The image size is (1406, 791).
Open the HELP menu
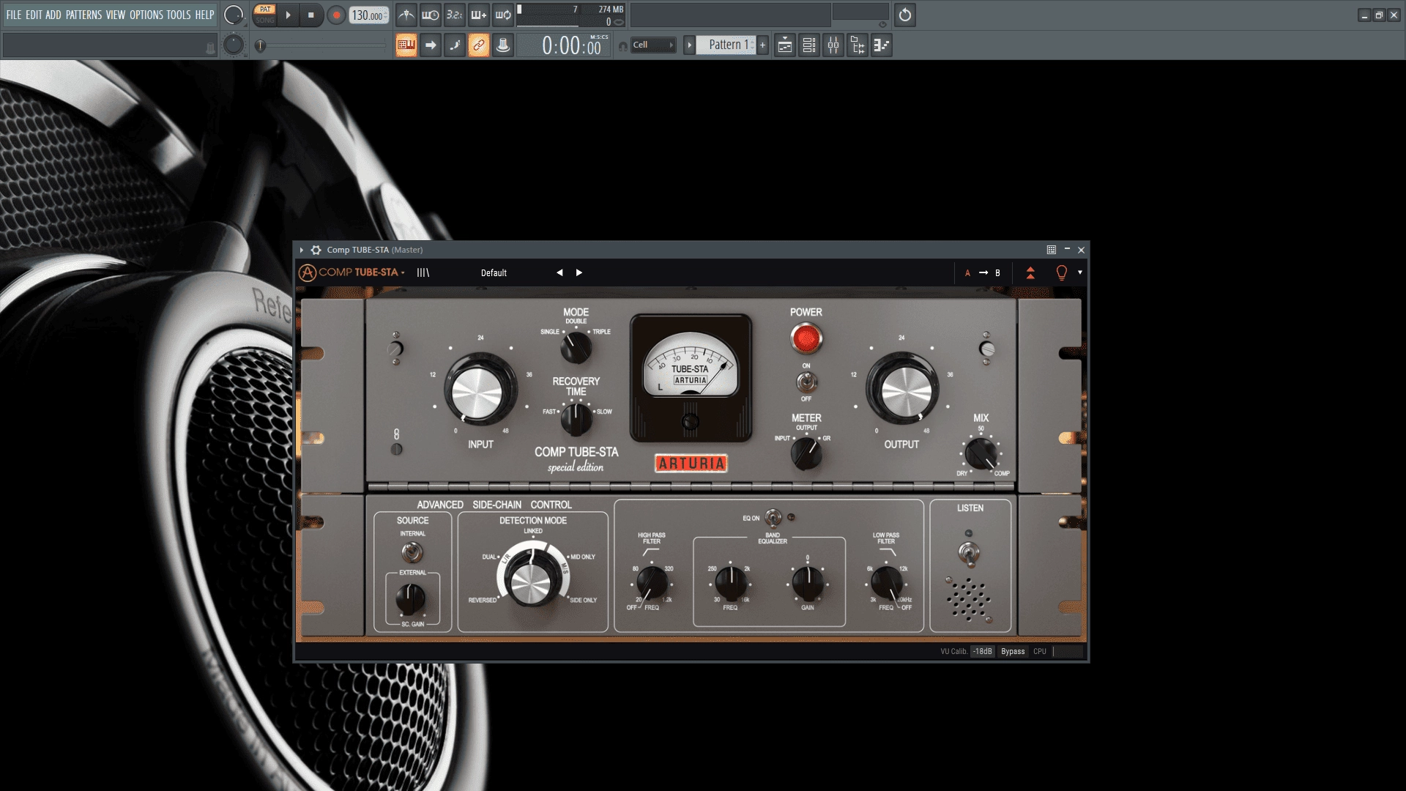(204, 15)
